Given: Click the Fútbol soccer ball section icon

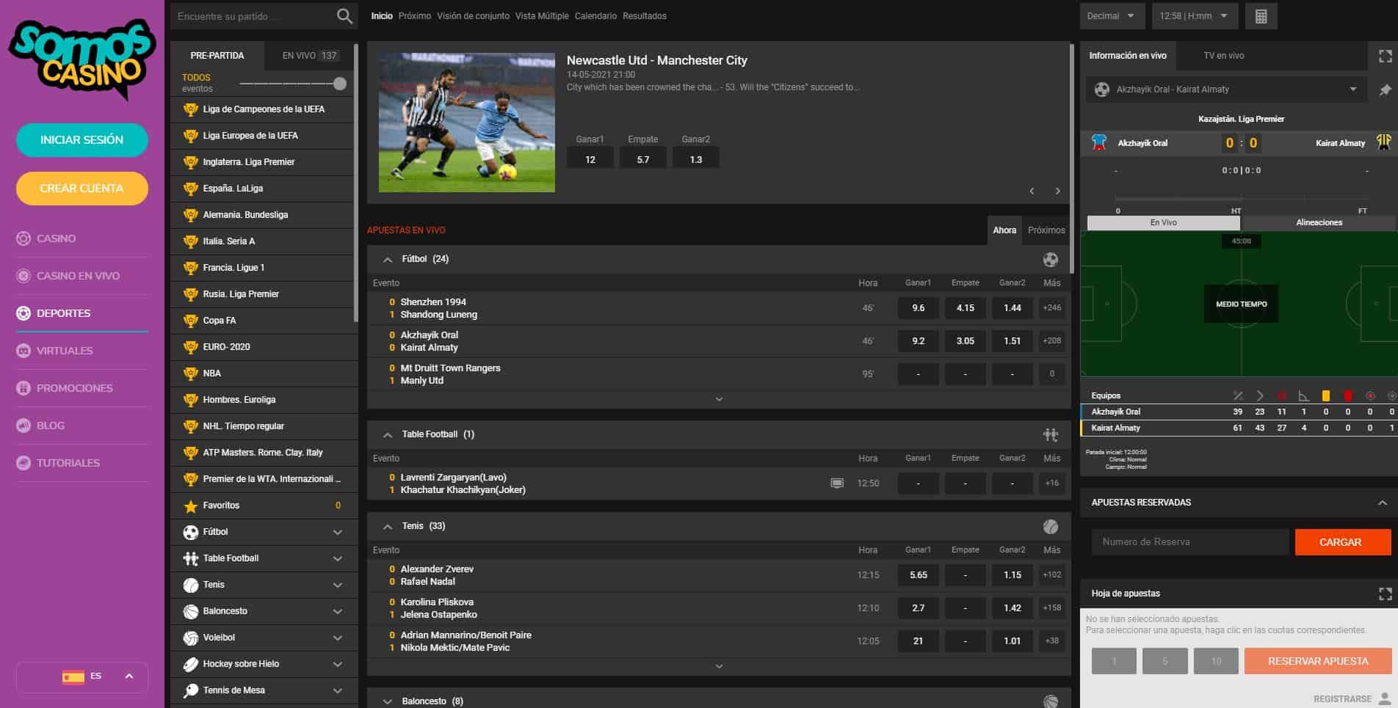Looking at the screenshot, I should coord(1051,259).
